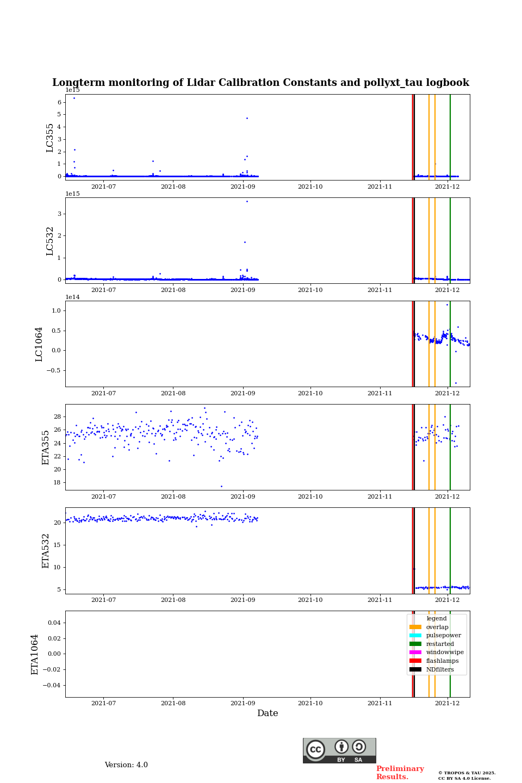This screenshot has height=783, width=522.
Task: Click the TROPOS & TAU copyright notice
Action: pyautogui.click(x=467, y=775)
